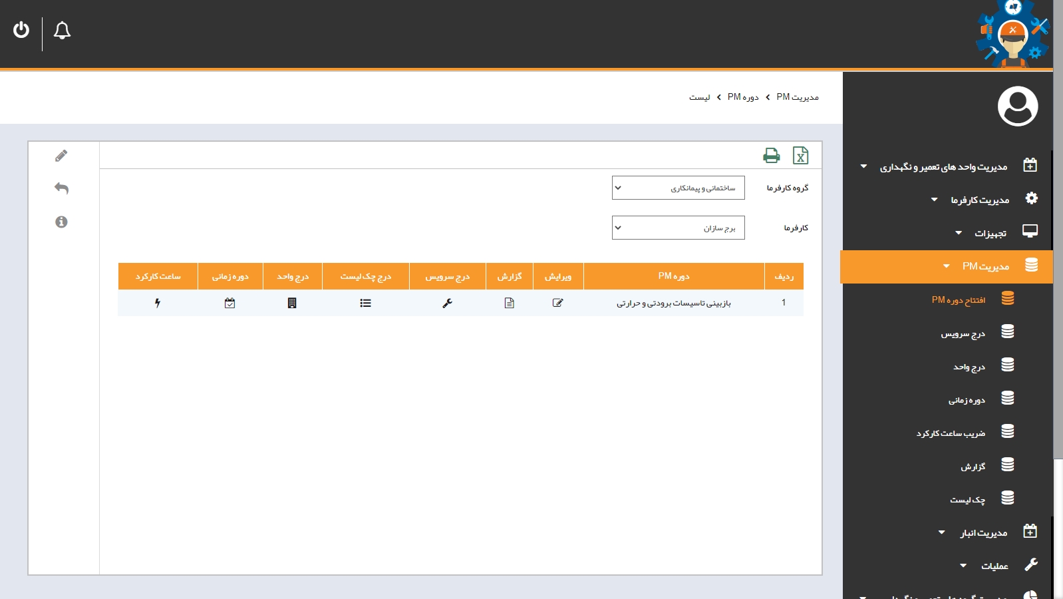
Task: Click the building icon in درج واحد column
Action: point(292,303)
